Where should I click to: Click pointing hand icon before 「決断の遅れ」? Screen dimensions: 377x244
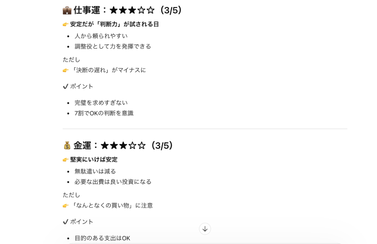(66, 70)
